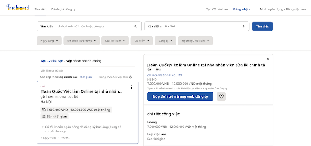311x146 pixels.
Task: Click the job card title Việc làm Online
Action: tap(81, 91)
